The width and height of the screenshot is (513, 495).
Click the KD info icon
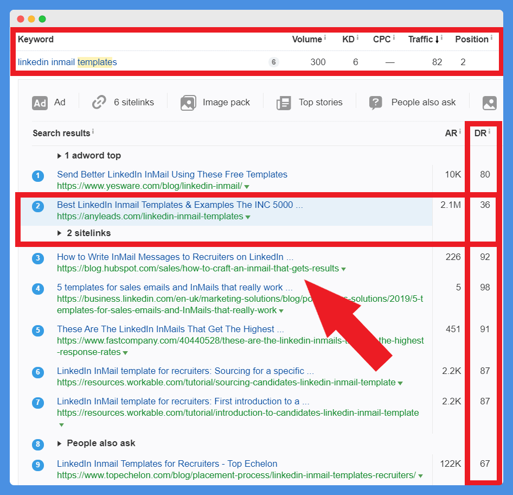pyautogui.click(x=357, y=37)
